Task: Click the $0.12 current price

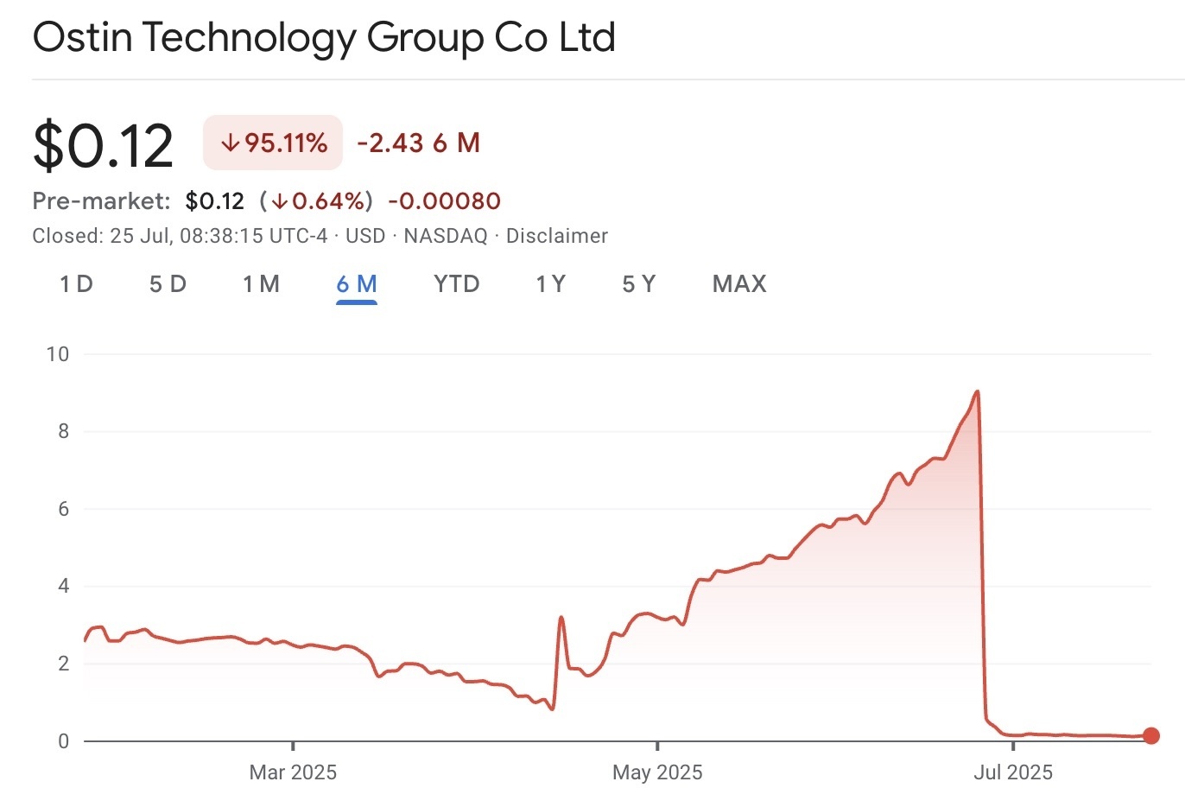Action: click(104, 144)
